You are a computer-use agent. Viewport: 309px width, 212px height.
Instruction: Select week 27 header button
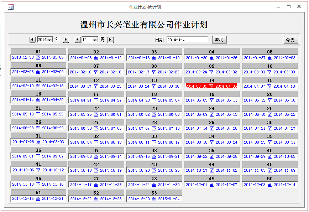click(96, 122)
